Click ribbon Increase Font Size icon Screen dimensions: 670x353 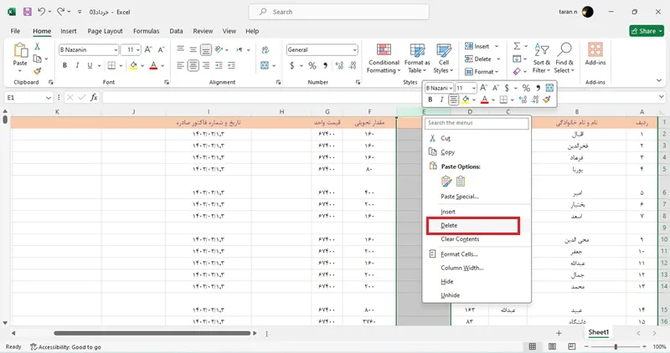click(x=148, y=49)
